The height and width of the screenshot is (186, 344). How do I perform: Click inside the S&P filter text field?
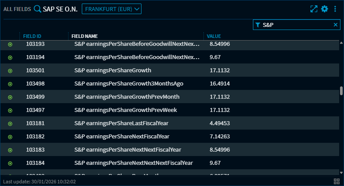point(296,25)
